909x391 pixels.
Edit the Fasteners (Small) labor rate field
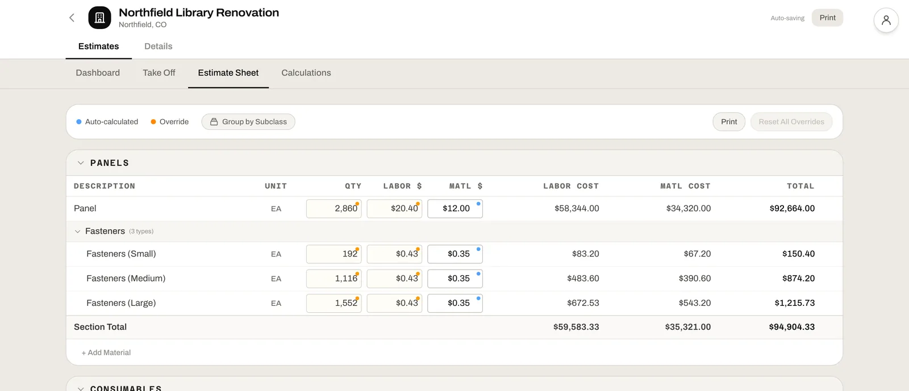click(394, 254)
